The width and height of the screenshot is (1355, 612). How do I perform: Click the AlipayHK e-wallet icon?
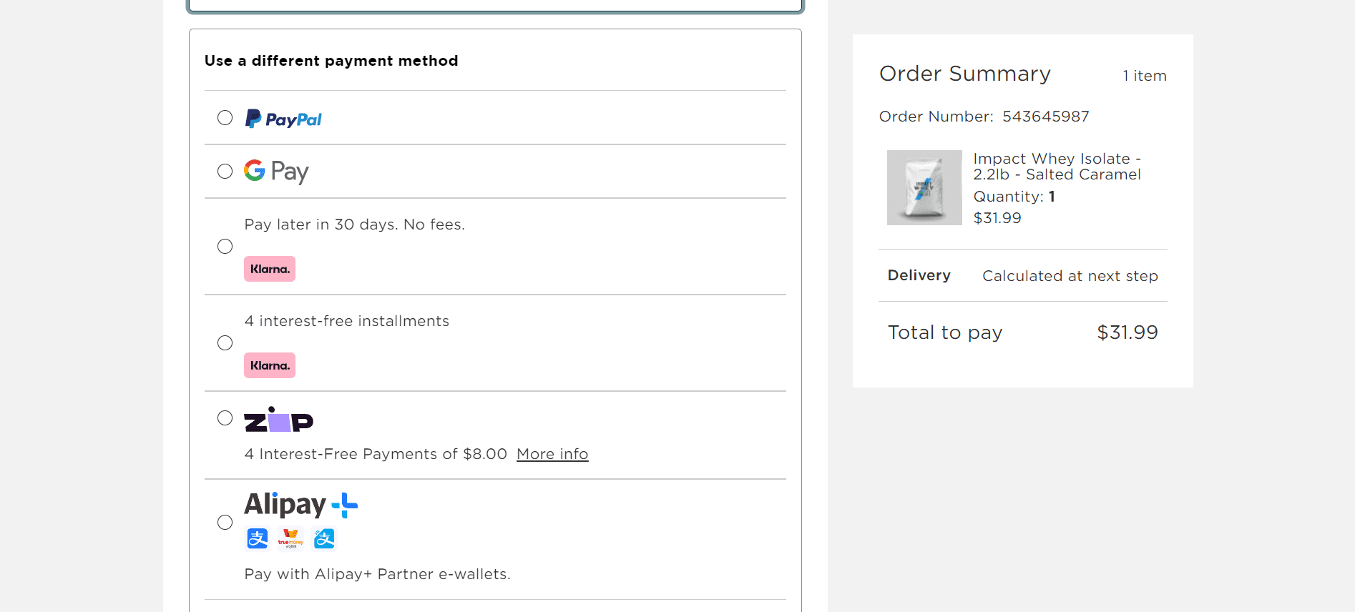click(x=324, y=538)
